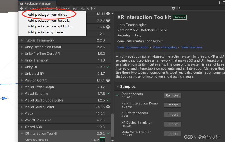This screenshot has height=142, width=225.
Task: Expand the Vivox package
Action: pos(22,113)
